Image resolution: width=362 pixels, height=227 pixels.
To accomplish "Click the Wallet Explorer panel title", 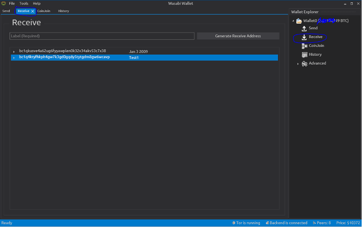I will 305,12.
